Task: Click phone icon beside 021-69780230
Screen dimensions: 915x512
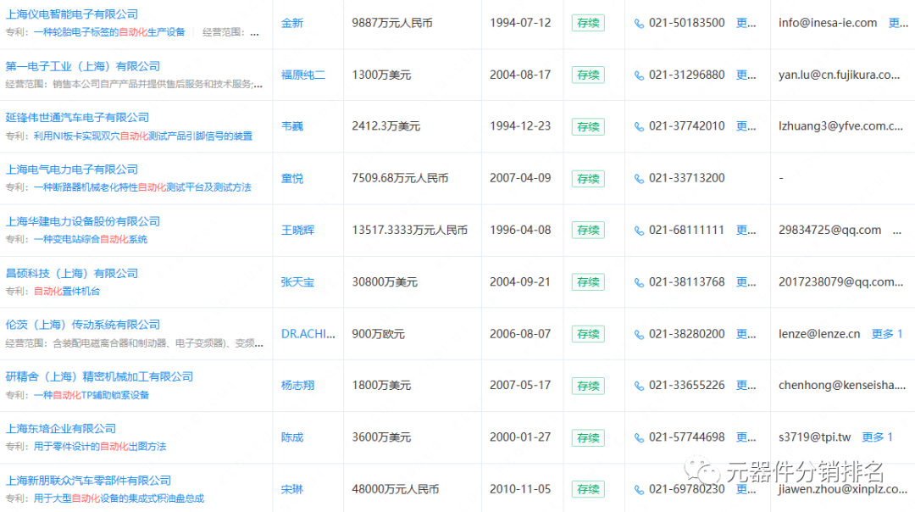Action: click(639, 490)
